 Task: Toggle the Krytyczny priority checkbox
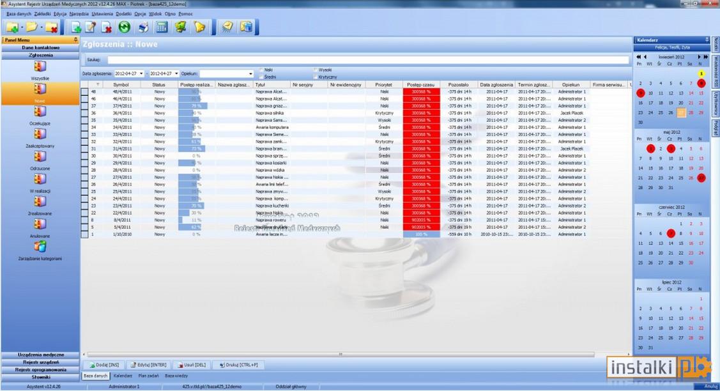pyautogui.click(x=316, y=77)
